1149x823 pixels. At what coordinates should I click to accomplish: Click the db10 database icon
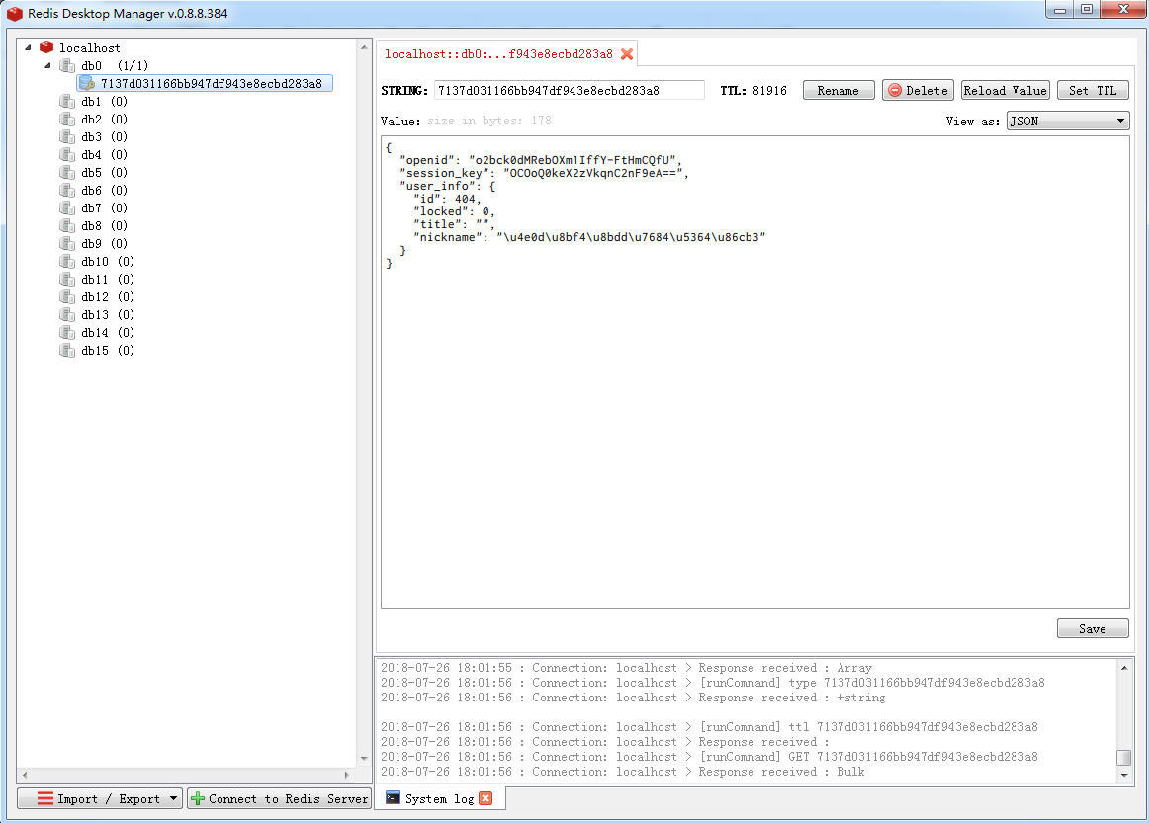pos(67,262)
